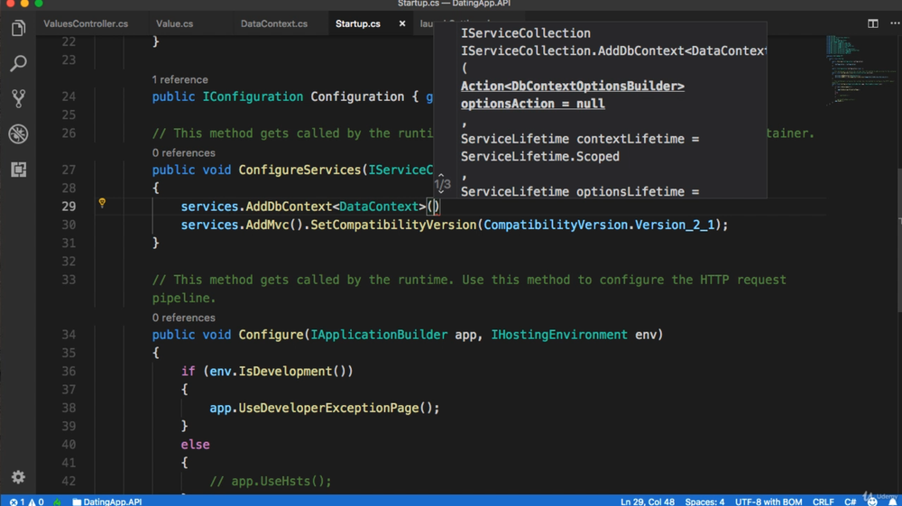Screen dimensions: 902x506
Task: Click 'Version_2_1' in line 30
Action: [674, 225]
